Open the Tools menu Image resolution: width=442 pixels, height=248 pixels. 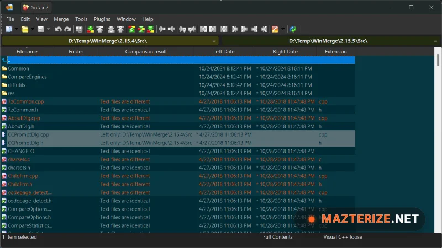click(81, 19)
